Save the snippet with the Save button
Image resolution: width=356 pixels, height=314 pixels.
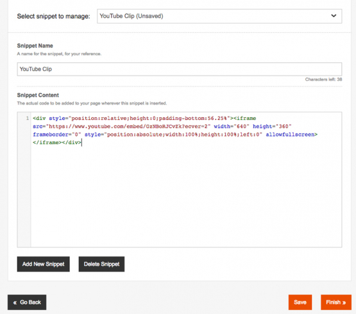pyautogui.click(x=300, y=302)
